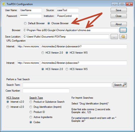Click the Search button with magnifier icon
The width and height of the screenshot is (135, 132).
pos(120,85)
